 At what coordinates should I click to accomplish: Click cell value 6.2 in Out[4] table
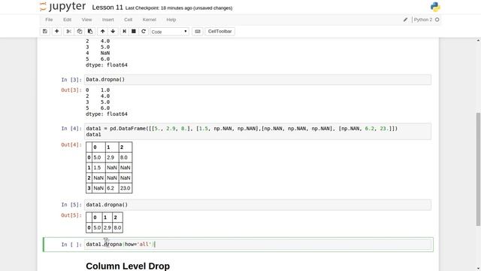tap(112, 188)
